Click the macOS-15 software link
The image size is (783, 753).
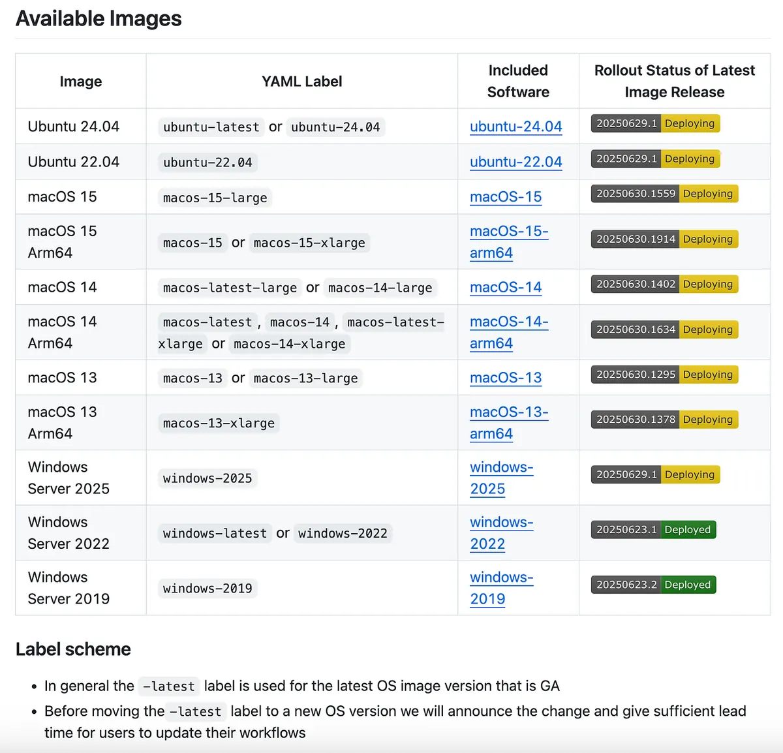tap(506, 197)
